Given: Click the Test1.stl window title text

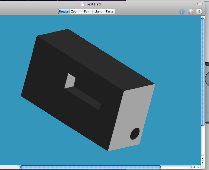Looking at the screenshot, I should coord(93,4).
